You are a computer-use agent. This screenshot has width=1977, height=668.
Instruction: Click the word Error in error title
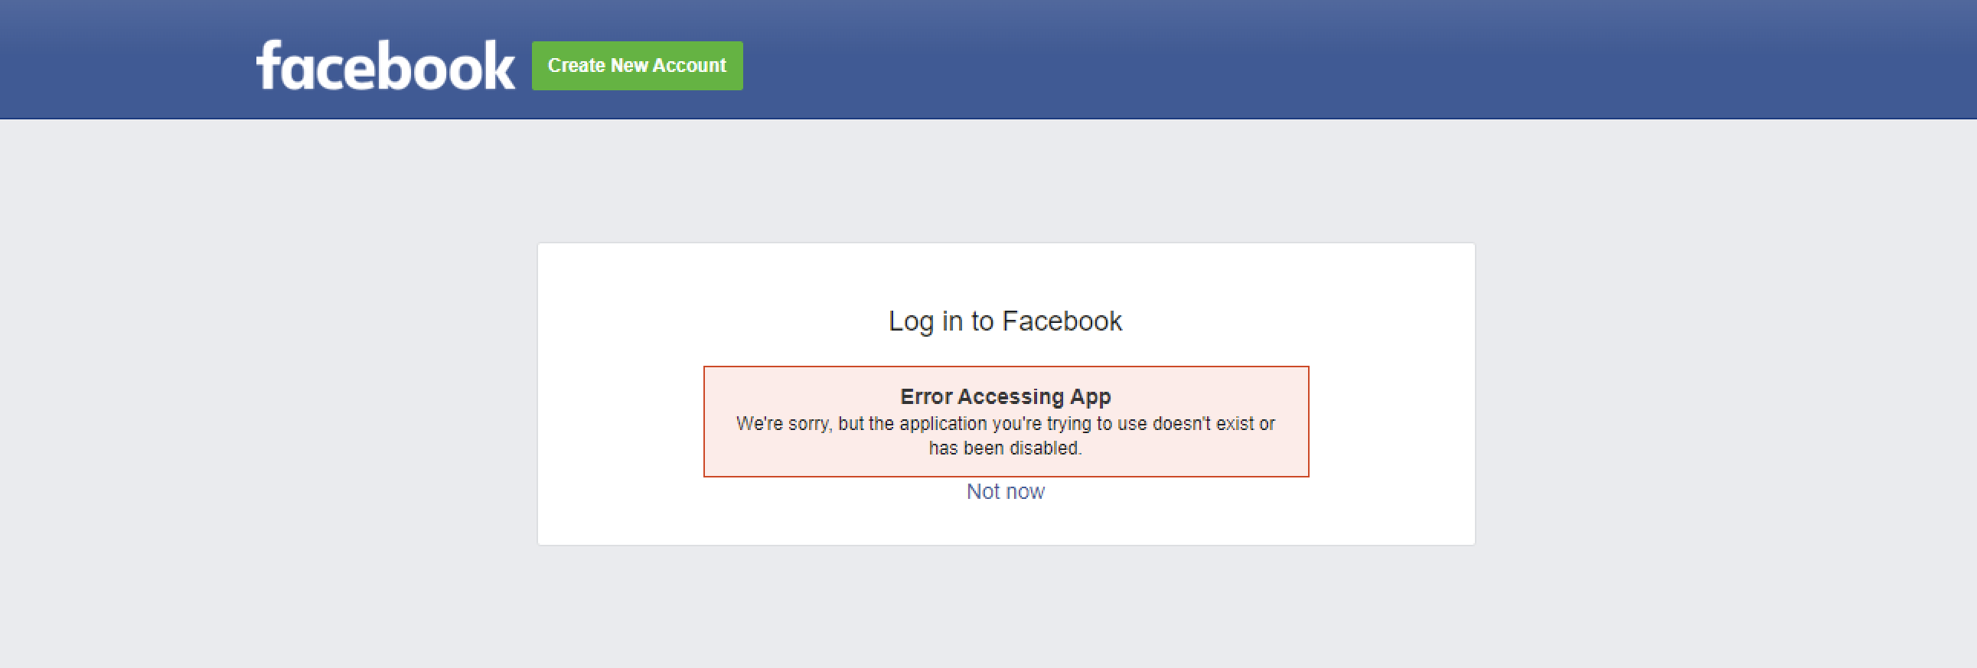coord(926,396)
